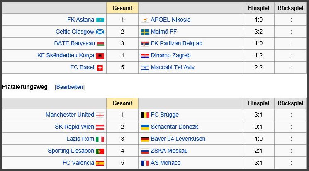The width and height of the screenshot is (309, 171).
Task: Click the Kazakhstan flag beside FK Astana
Action: (100, 20)
